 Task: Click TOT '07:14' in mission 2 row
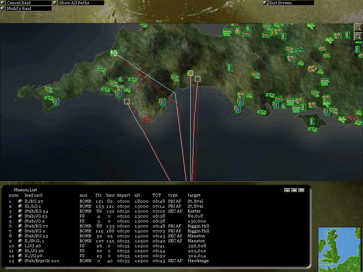point(159,206)
